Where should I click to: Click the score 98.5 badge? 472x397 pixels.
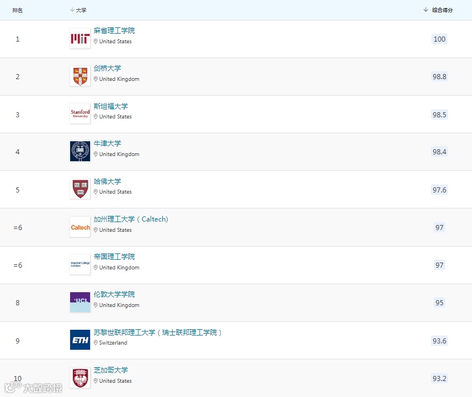click(x=439, y=115)
